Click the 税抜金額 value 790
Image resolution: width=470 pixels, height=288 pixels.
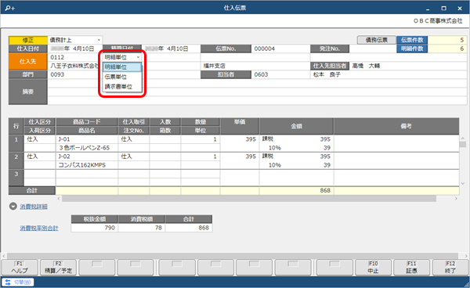95,228
